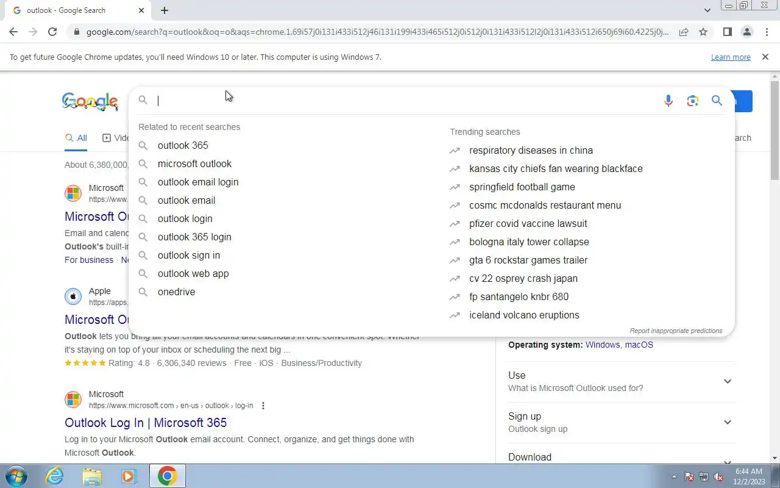Viewport: 780px width, 488px height.
Task: Dismiss the Chrome update notification bar
Action: 765,57
